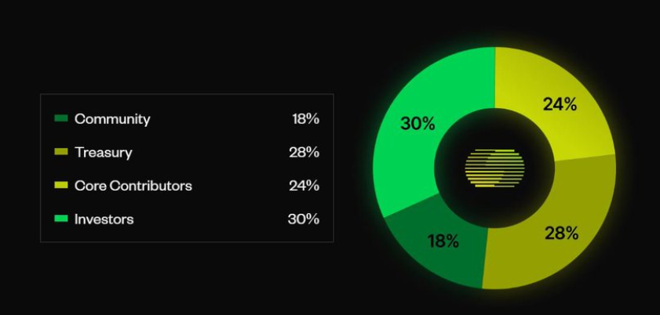The width and height of the screenshot is (660, 315).
Task: Select the Treasury legend label
Action: click(103, 153)
